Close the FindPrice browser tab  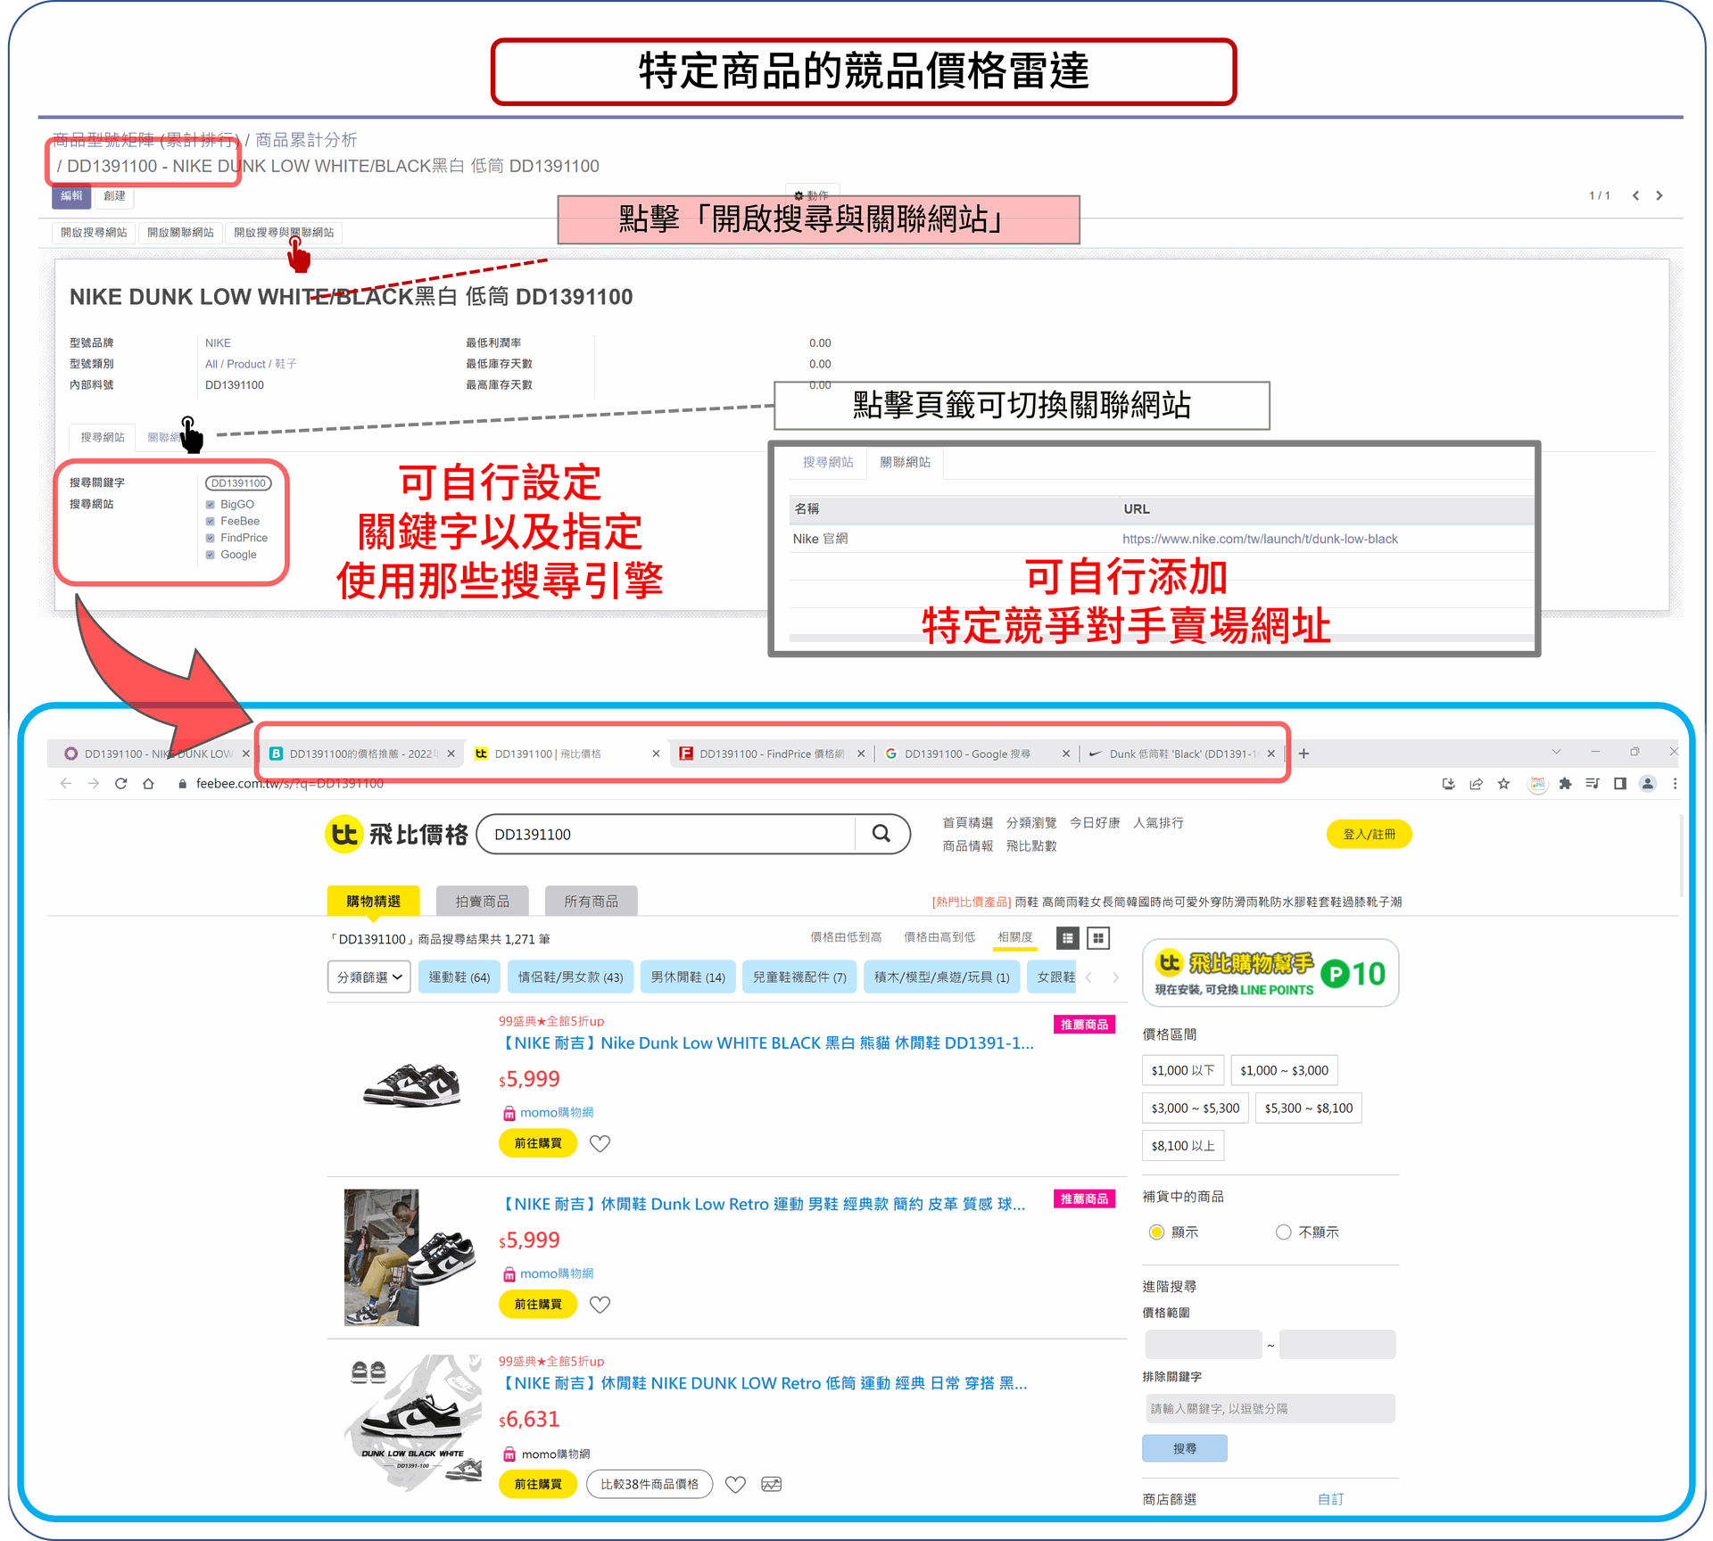point(861,754)
